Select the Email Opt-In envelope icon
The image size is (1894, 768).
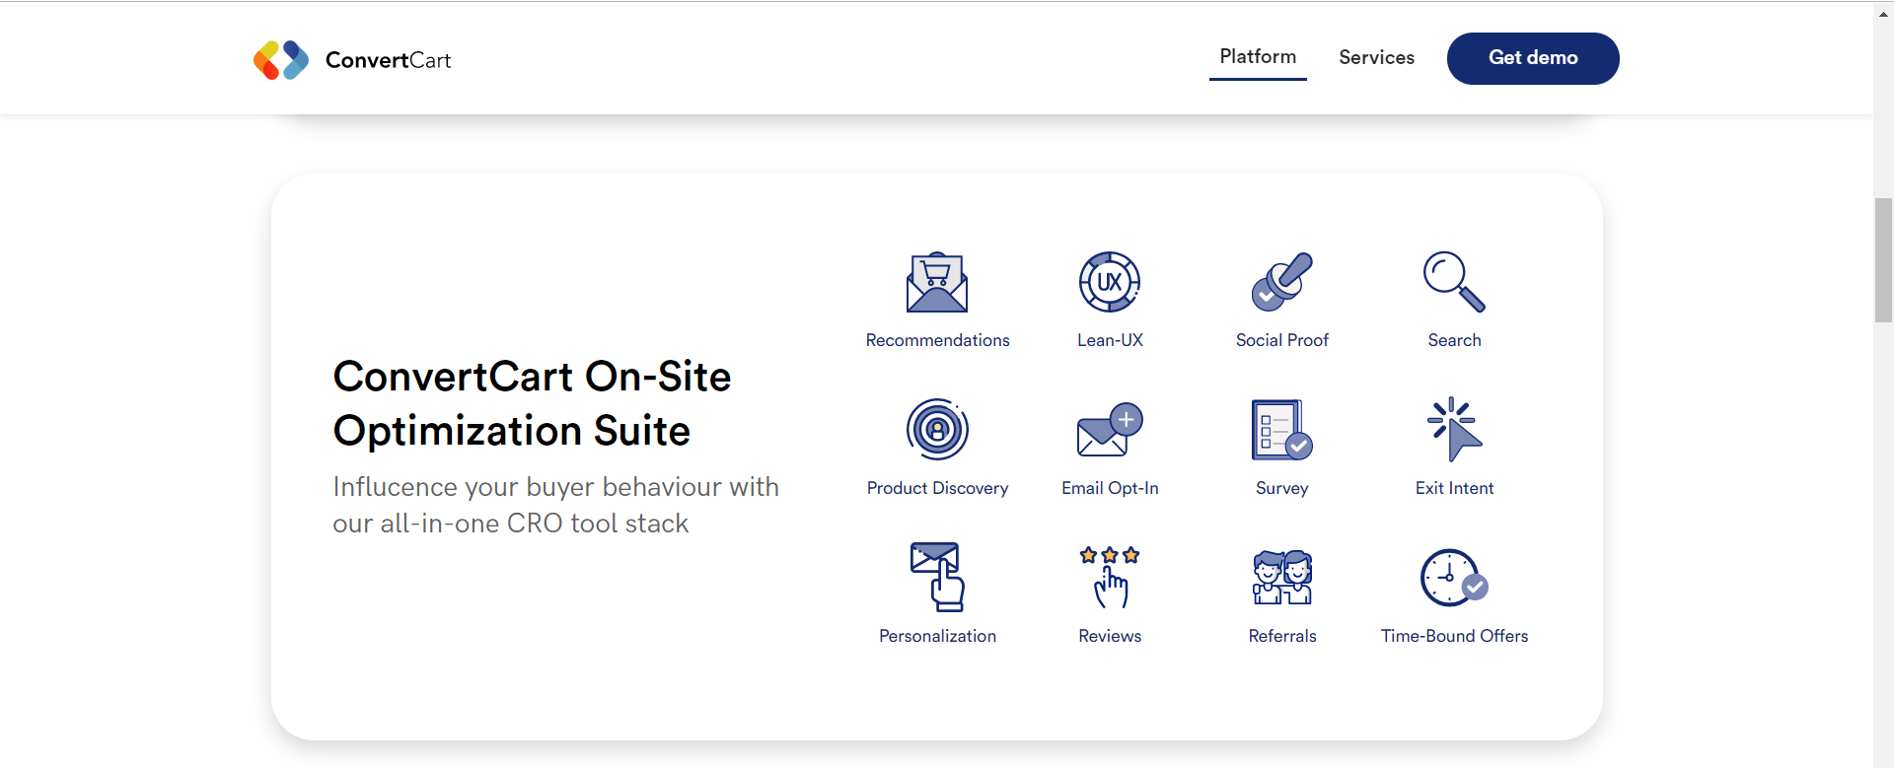(x=1109, y=430)
